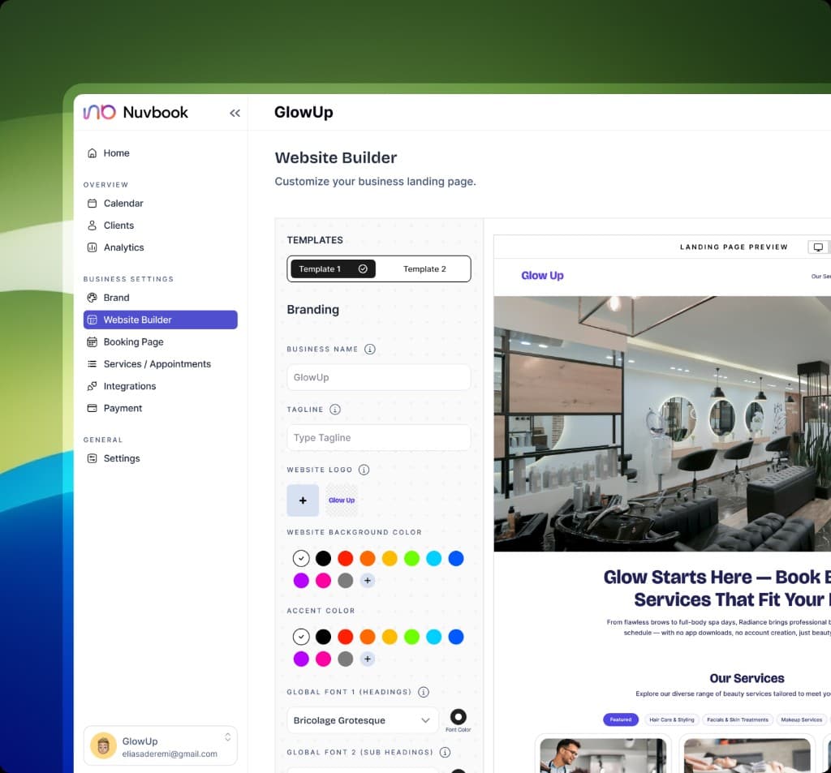Open heading Font Color picker
This screenshot has height=773, width=831.
click(x=459, y=717)
